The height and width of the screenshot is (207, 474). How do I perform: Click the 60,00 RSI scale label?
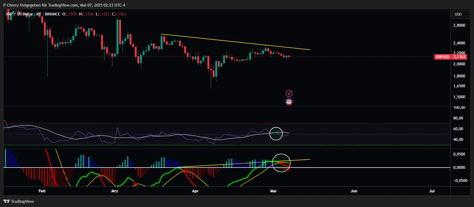tap(458, 129)
